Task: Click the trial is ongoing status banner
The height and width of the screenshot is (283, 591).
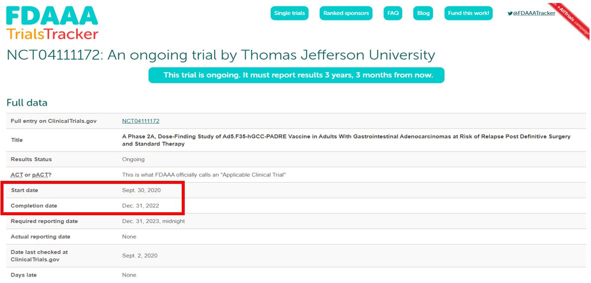Action: (x=296, y=75)
